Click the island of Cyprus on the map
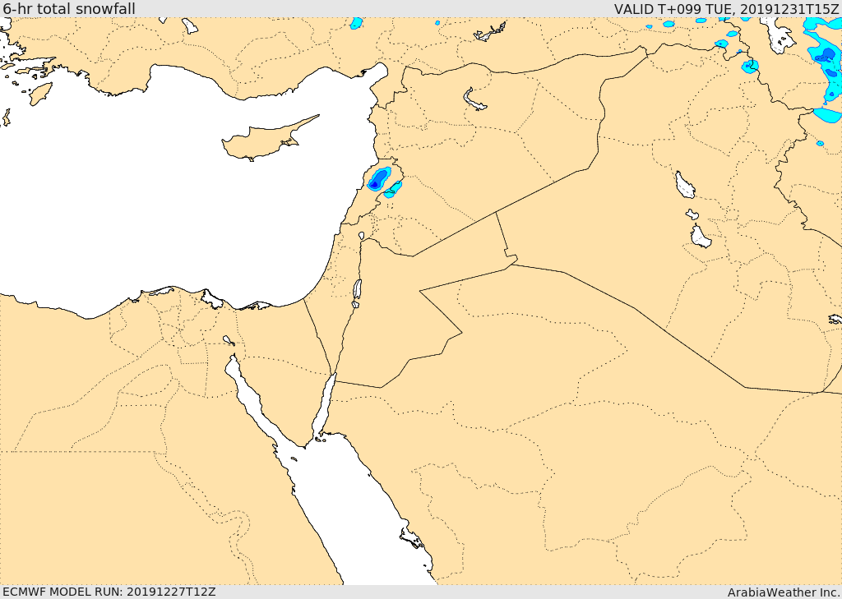 click(x=270, y=138)
